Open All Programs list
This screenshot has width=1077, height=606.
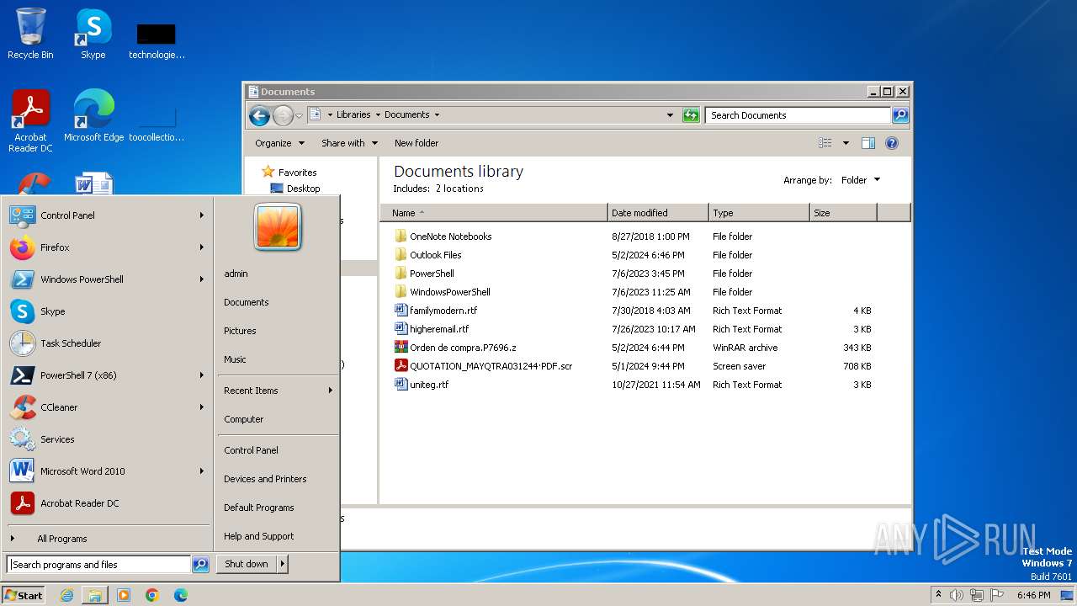click(61, 539)
